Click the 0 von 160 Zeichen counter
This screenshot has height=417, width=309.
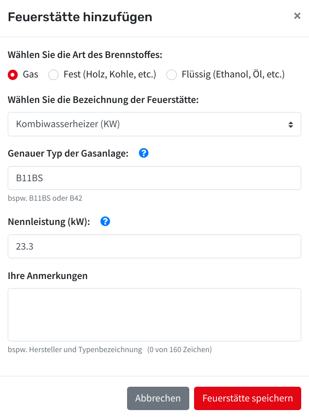coord(180,350)
